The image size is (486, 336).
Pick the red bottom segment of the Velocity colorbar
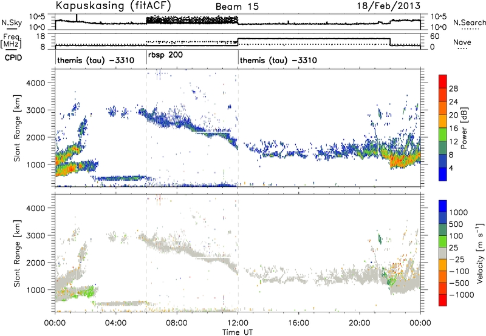pos(443,300)
